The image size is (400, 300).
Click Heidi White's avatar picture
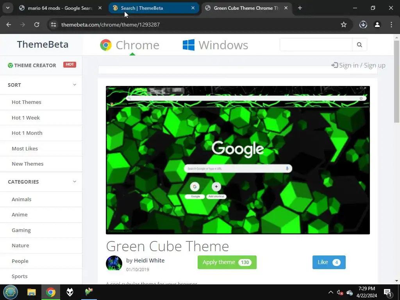click(x=114, y=263)
